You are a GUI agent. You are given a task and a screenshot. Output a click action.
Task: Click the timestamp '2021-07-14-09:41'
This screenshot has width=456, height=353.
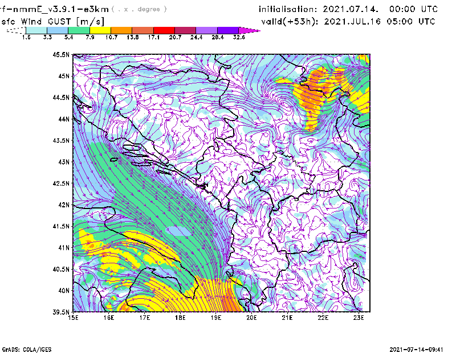(x=416, y=350)
